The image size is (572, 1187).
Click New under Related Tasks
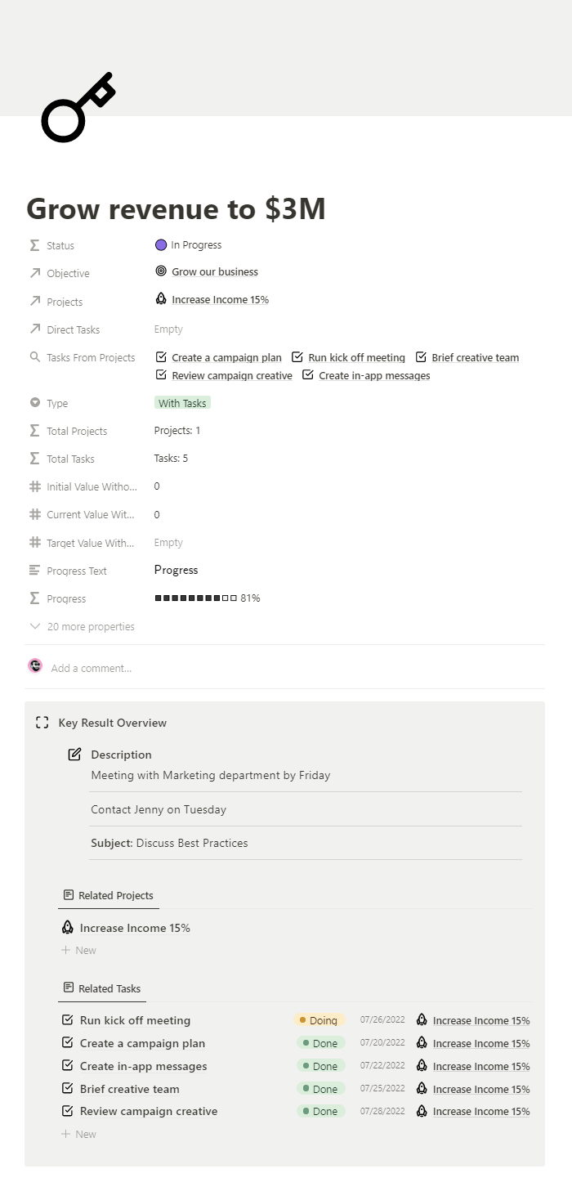tap(78, 1134)
